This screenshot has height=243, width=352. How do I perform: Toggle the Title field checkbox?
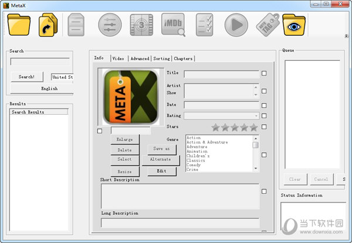point(264,73)
